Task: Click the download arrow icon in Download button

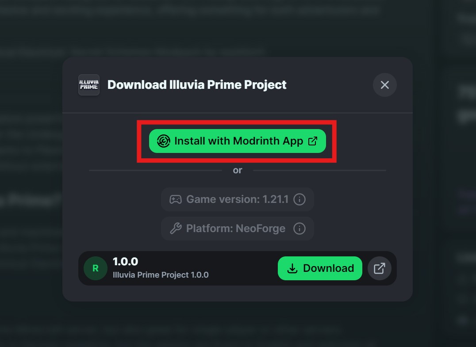Action: [292, 268]
